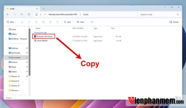Add a new tab with plus button
This screenshot has height=108, width=186.
tap(43, 9)
